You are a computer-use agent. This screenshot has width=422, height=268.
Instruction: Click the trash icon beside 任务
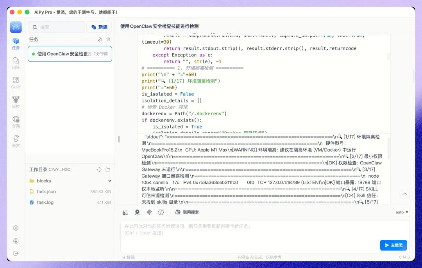(108, 39)
